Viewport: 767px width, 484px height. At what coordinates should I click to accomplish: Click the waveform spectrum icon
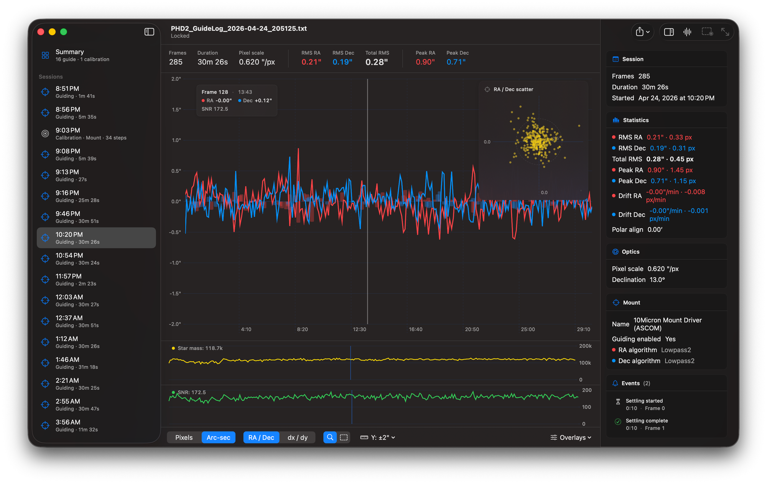(687, 32)
